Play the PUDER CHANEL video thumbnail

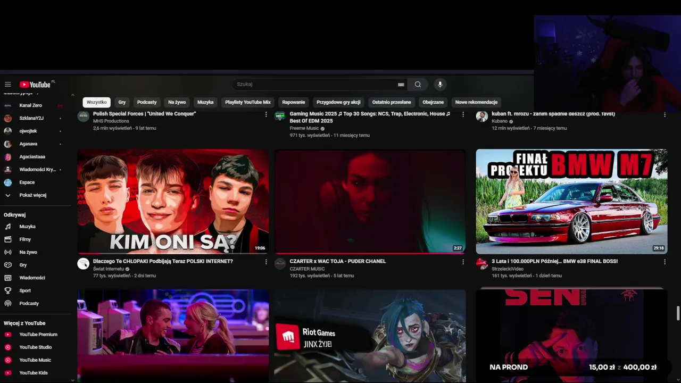(370, 201)
